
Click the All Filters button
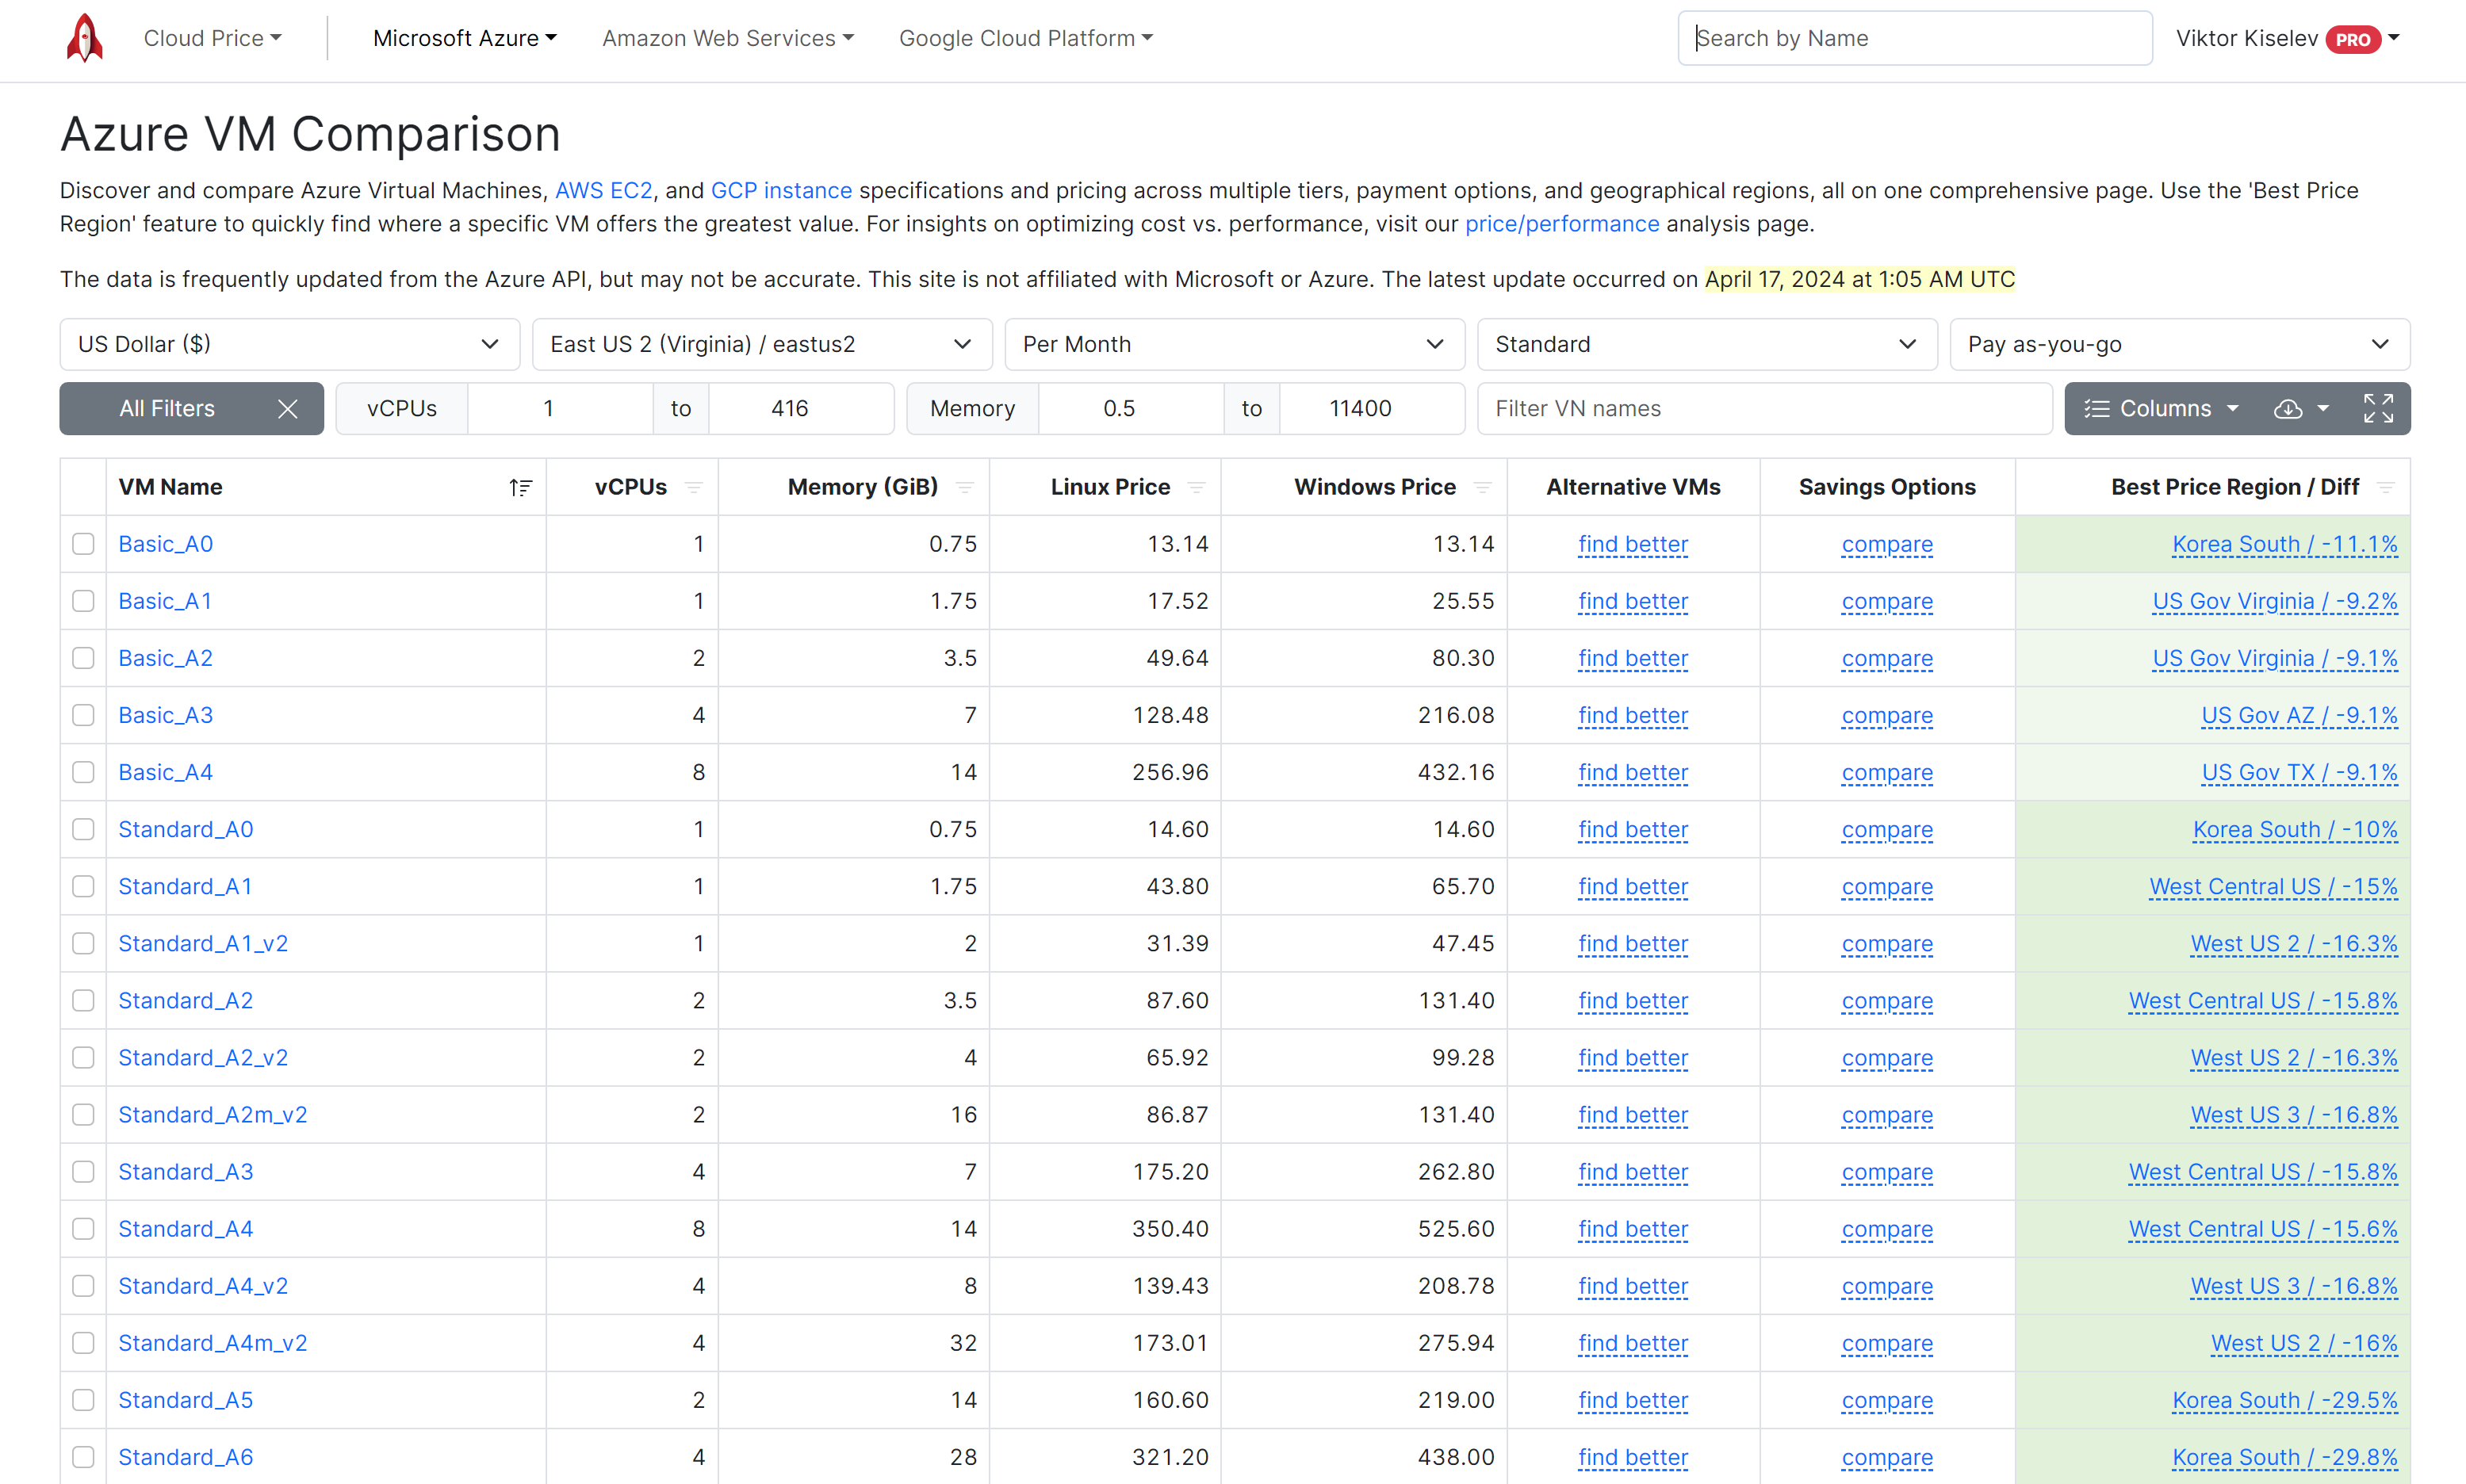pyautogui.click(x=192, y=409)
